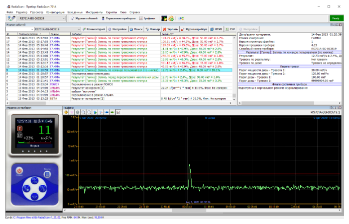
Task: Export log with the HTML button
Action: [217, 29]
